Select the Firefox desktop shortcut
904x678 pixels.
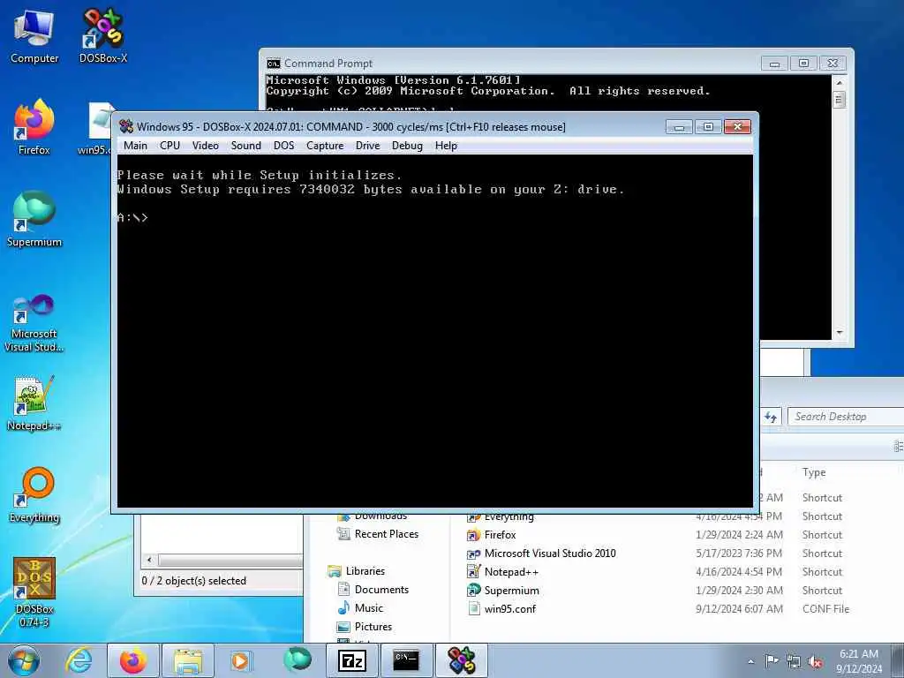tap(34, 127)
